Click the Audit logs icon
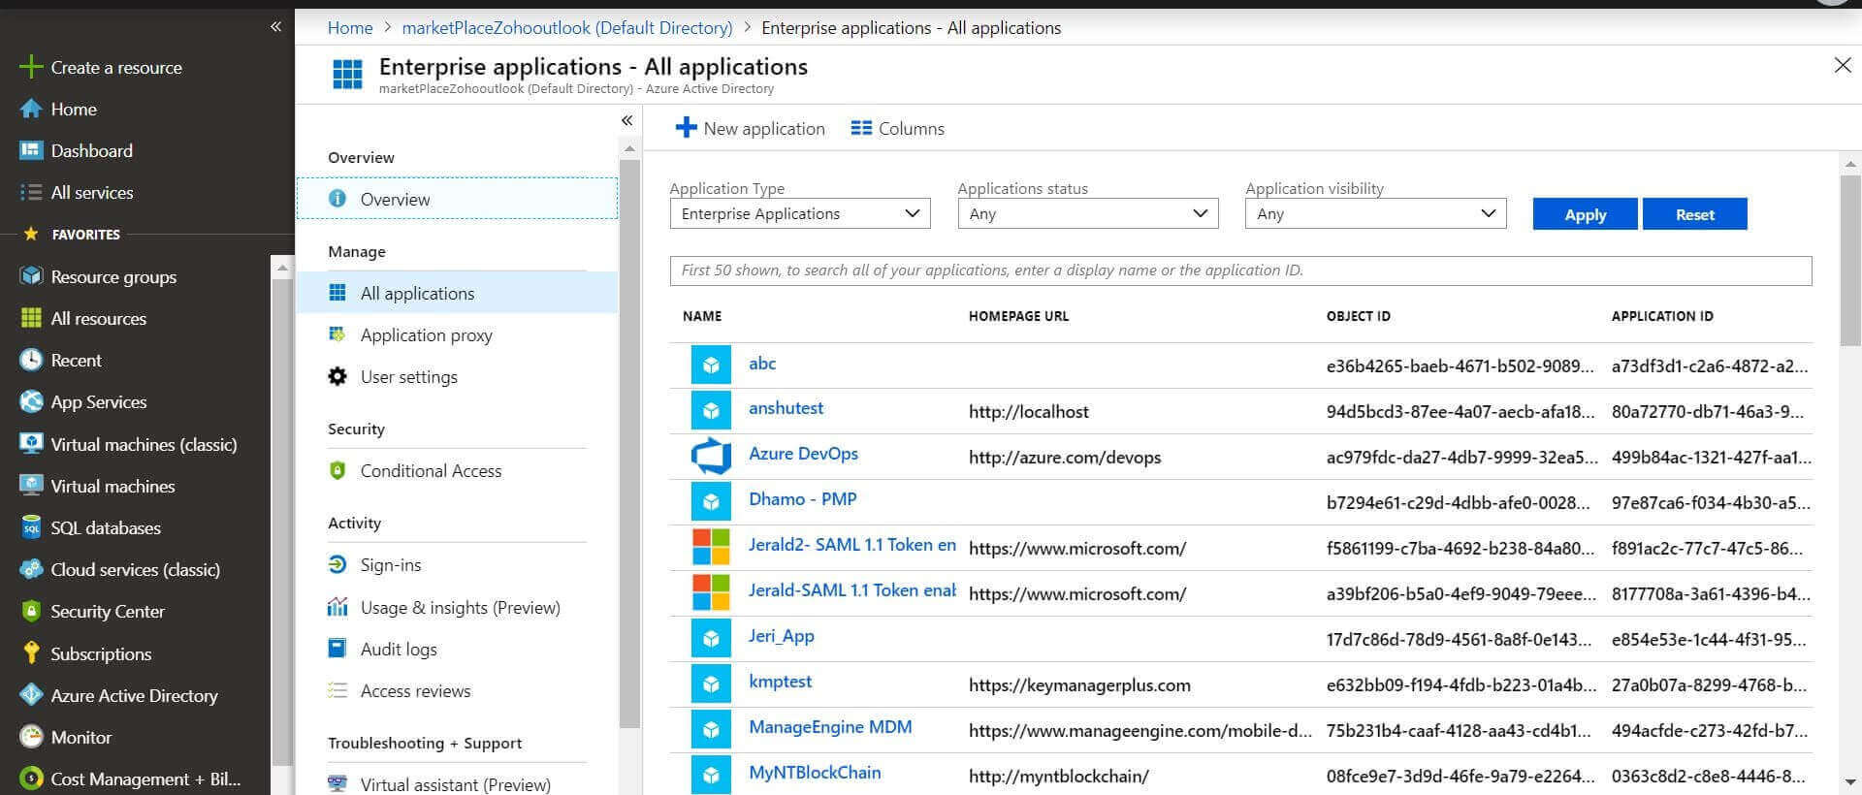 (x=337, y=649)
